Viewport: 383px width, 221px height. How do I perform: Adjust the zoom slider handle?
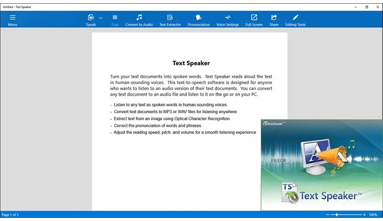point(337,215)
